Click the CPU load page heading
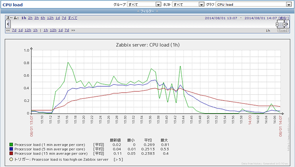 click(x=13, y=5)
